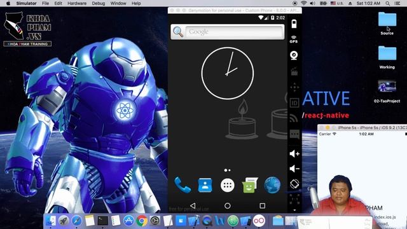This screenshot has width=407, height=229.
Task: Click the Sat 1:02 AM clock
Action: [368, 3]
